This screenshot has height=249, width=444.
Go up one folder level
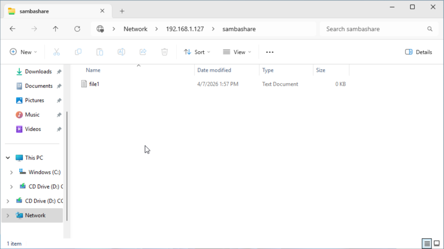point(55,29)
